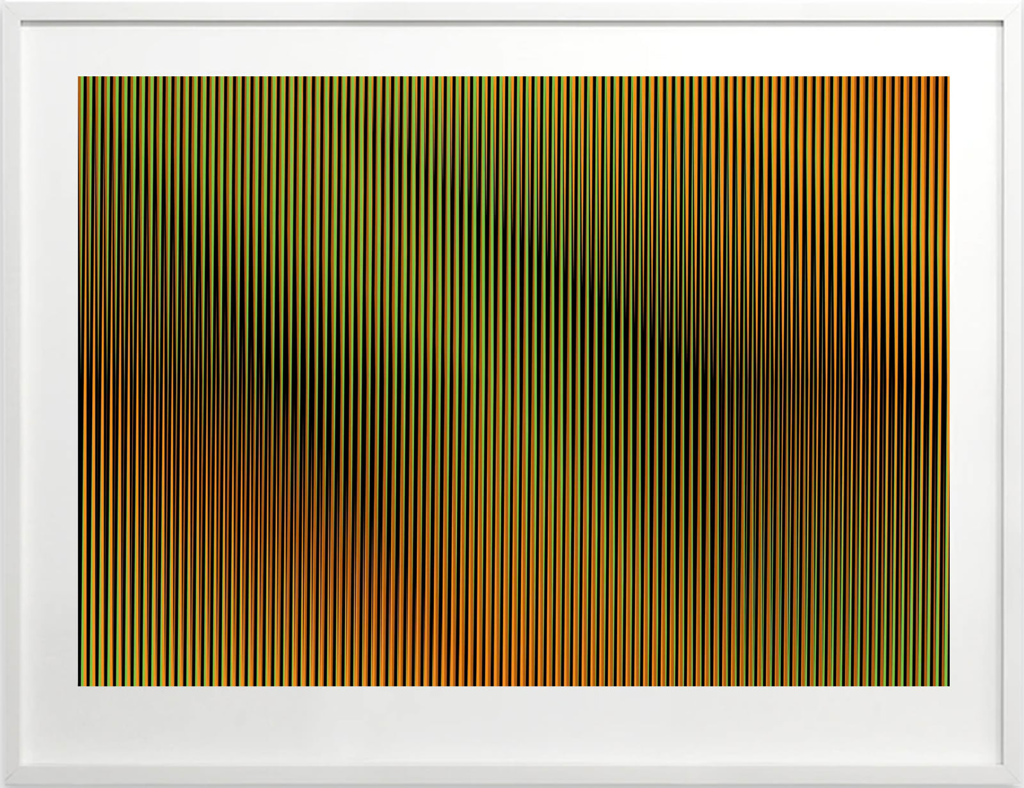Image resolution: width=1024 pixels, height=788 pixels.
Task: Click the right edge of the white frame
Action: coord(1013,384)
